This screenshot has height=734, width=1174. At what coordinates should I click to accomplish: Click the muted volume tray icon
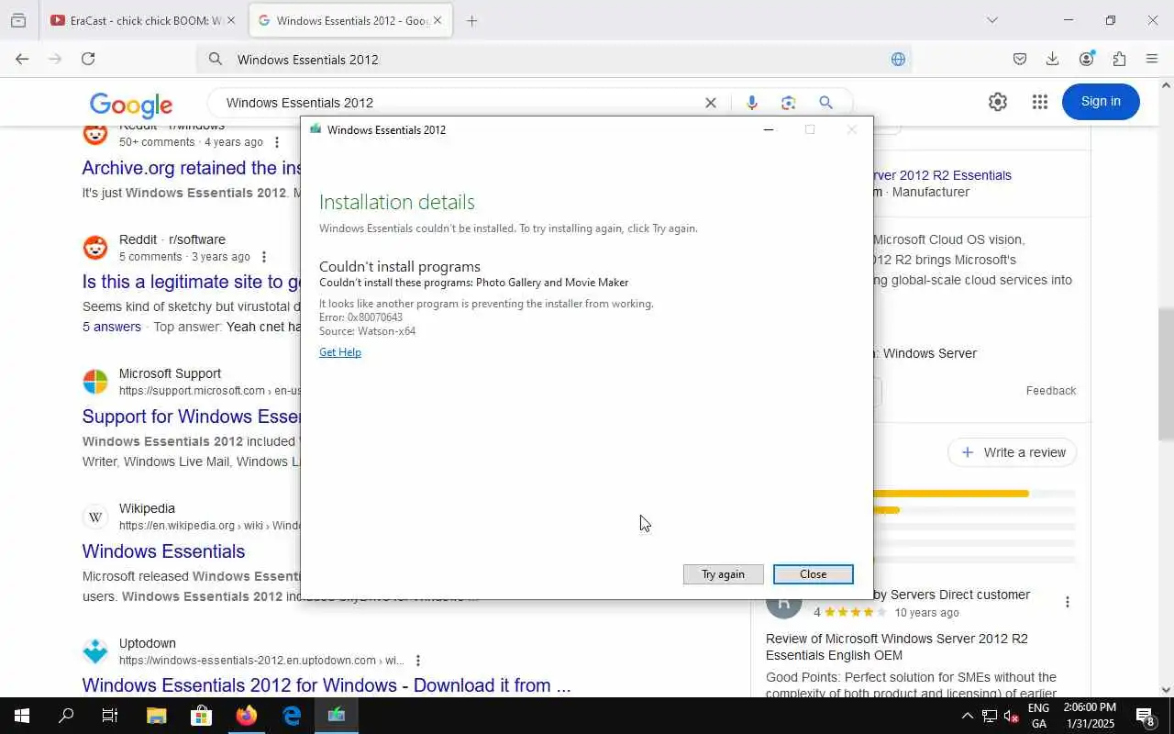[1012, 716]
